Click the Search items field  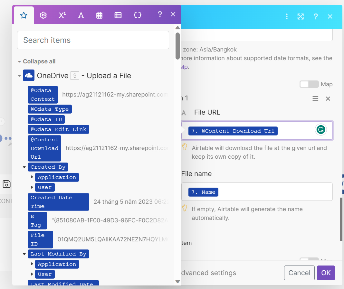coord(93,40)
